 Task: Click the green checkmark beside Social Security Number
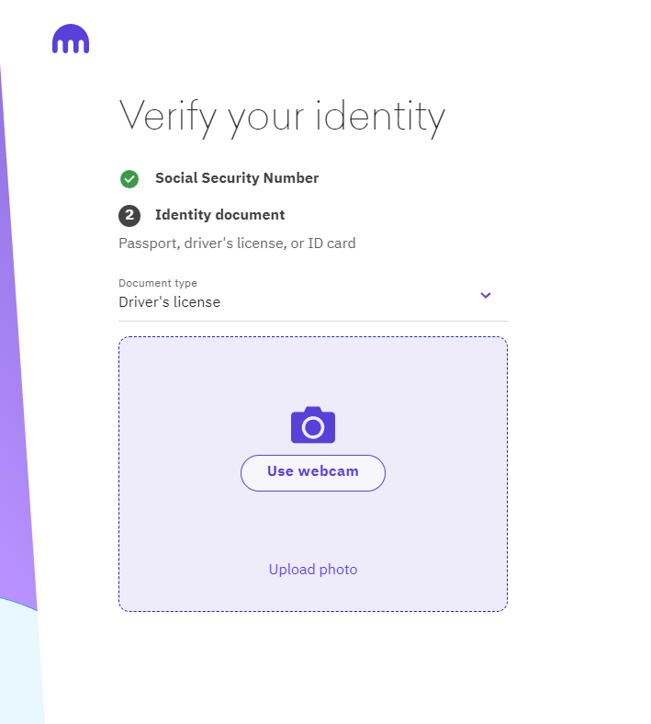(x=129, y=179)
